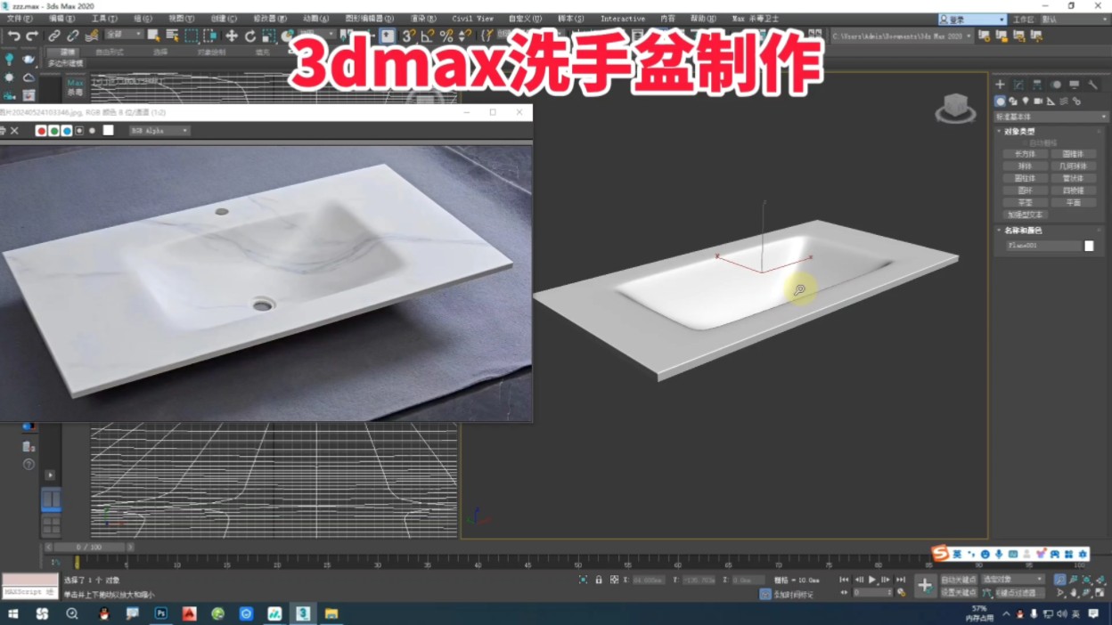Toggle angle snap on the toolbar
Viewport: 1112px width, 625px height.
tap(429, 36)
